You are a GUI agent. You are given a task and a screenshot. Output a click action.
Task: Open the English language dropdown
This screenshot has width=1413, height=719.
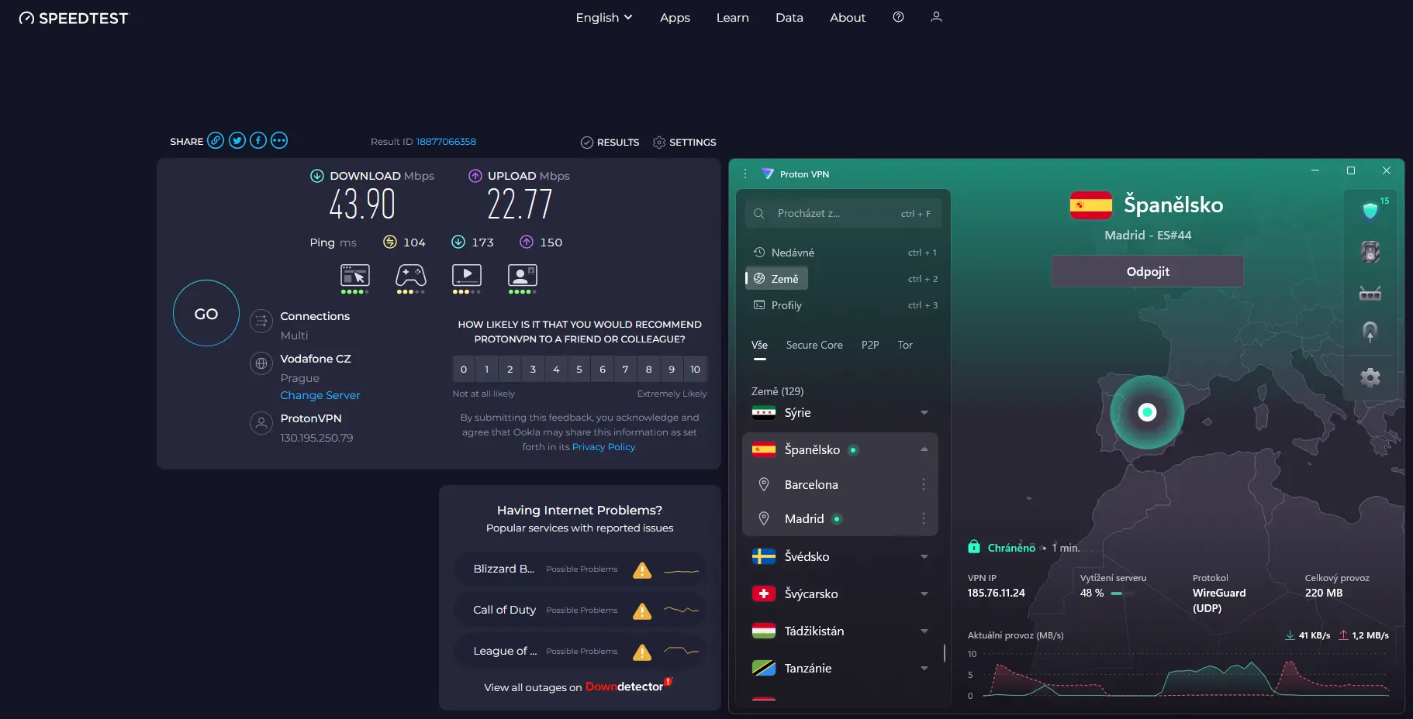pos(603,17)
